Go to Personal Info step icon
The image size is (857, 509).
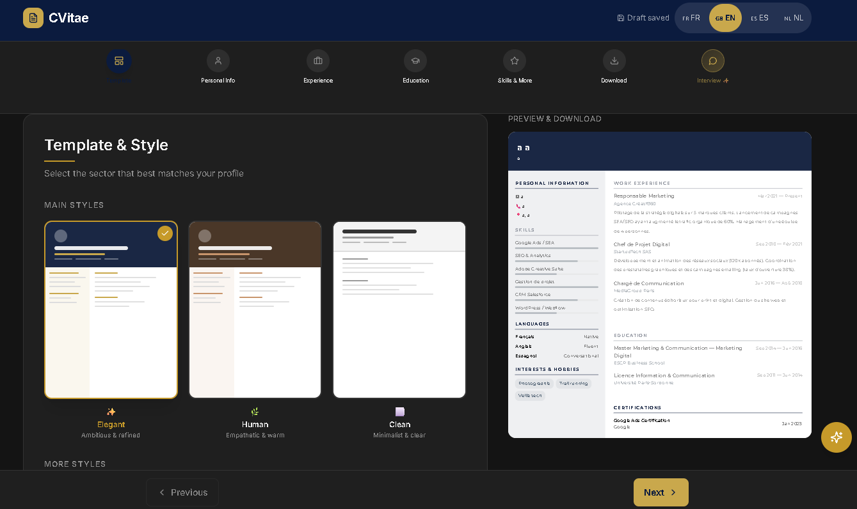[218, 61]
